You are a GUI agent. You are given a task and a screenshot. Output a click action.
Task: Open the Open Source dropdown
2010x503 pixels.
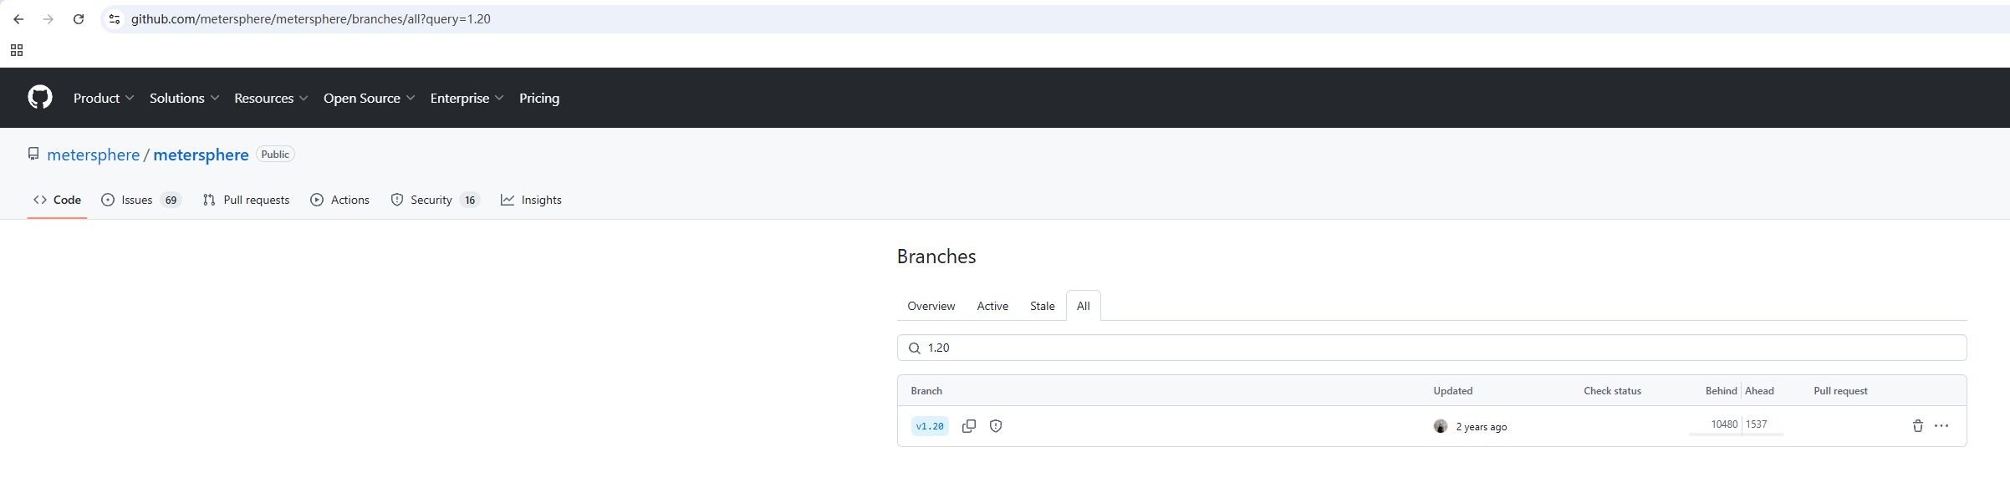[x=369, y=98]
